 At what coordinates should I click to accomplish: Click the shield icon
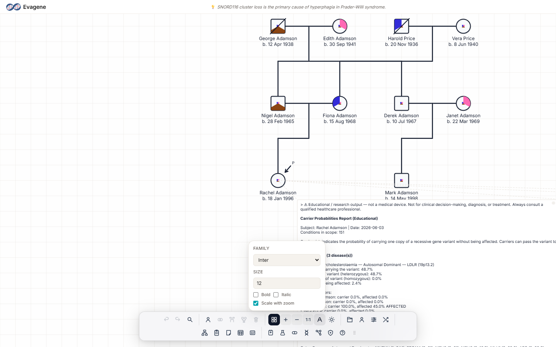click(331, 333)
